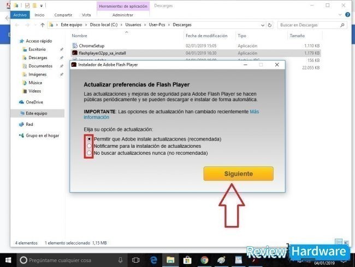Open the Archivo menu tab
Image resolution: width=355 pixels, height=267 pixels.
20,15
